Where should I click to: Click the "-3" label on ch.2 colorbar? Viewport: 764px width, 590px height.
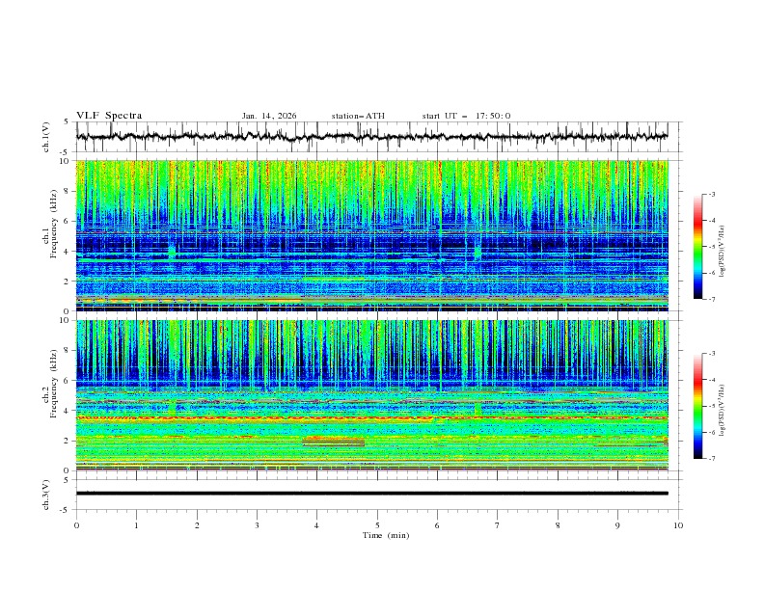point(711,354)
